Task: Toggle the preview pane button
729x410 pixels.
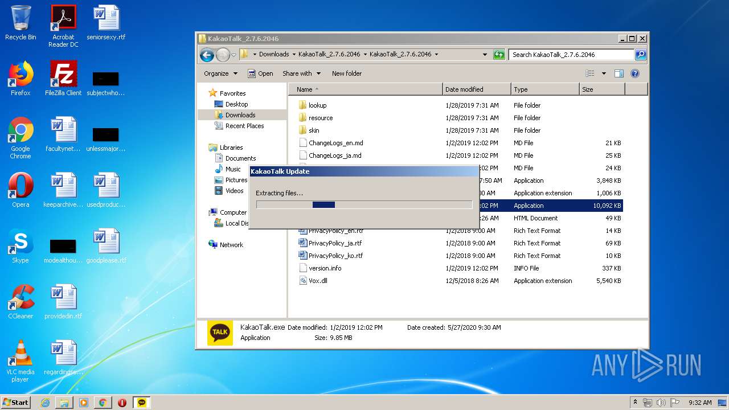Action: point(619,73)
